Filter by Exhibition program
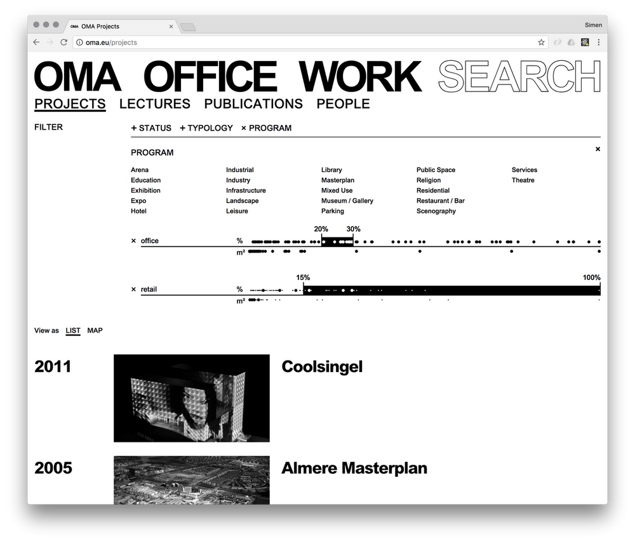 (x=146, y=190)
